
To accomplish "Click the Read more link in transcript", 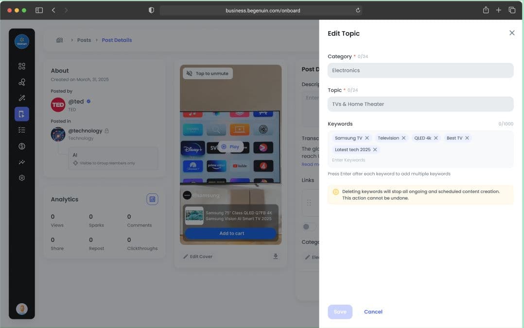I will click(x=310, y=164).
